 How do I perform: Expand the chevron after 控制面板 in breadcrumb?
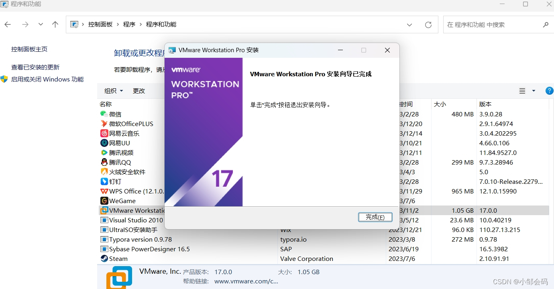[118, 24]
